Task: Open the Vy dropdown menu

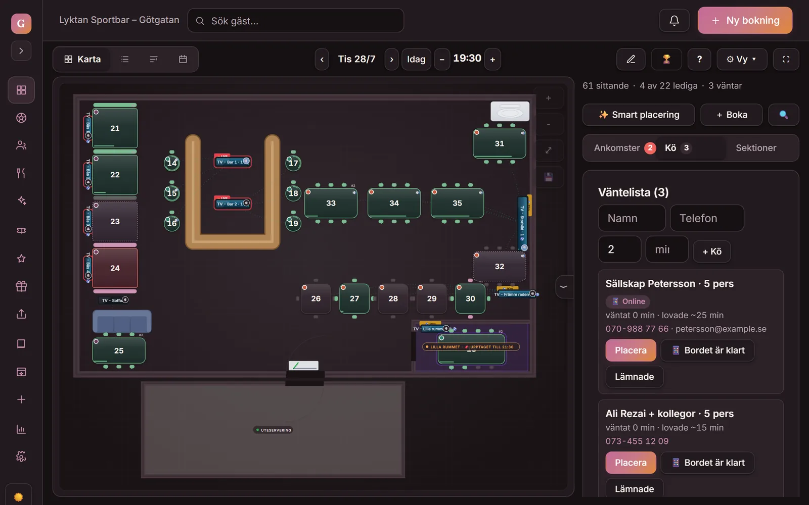Action: 742,59
